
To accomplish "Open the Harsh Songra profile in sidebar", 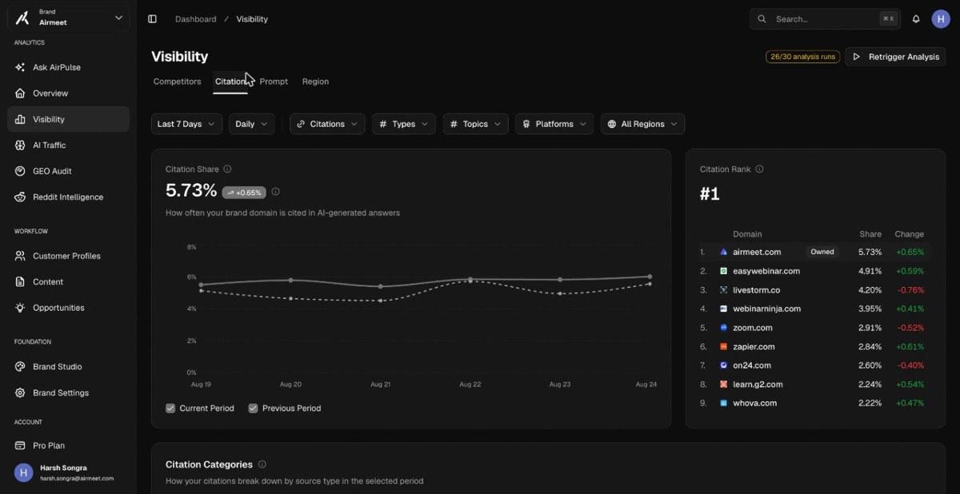I will click(x=68, y=472).
